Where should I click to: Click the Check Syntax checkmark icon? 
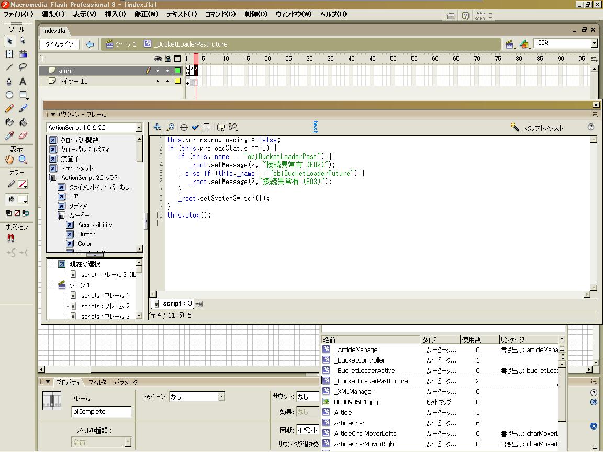tap(195, 127)
